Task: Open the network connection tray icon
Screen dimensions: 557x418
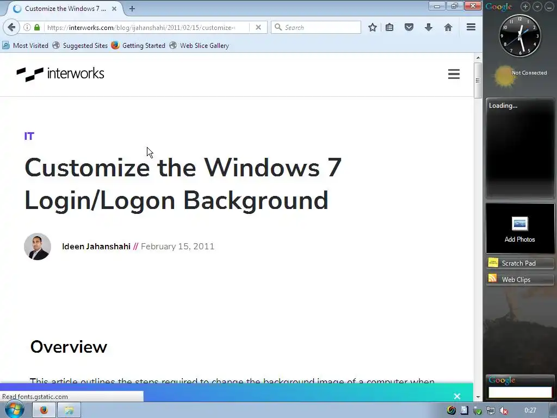Action: point(490,410)
